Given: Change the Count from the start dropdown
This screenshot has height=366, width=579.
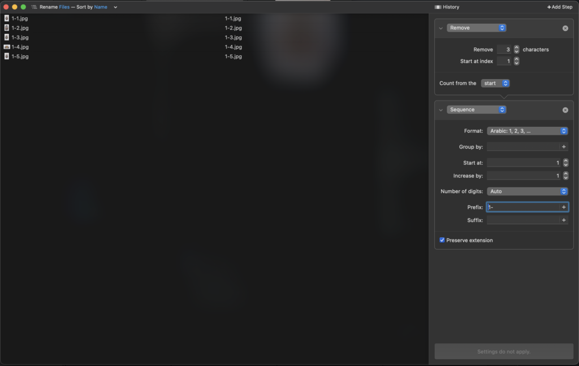Looking at the screenshot, I should point(495,83).
